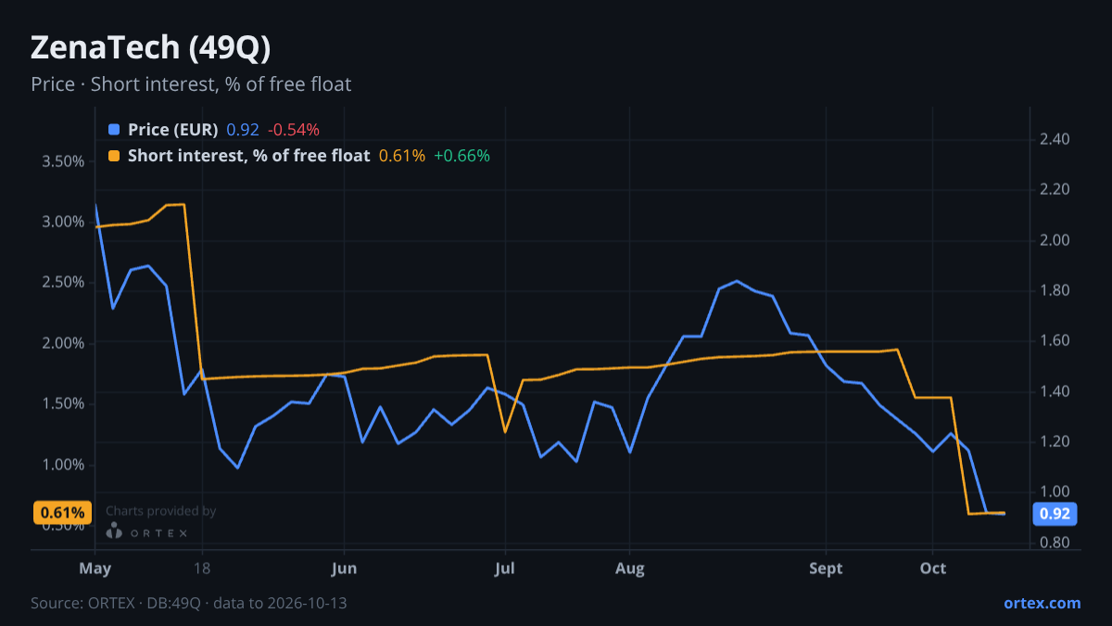Click the Charts provided by caption
Screen dimensions: 1112x626
[161, 511]
